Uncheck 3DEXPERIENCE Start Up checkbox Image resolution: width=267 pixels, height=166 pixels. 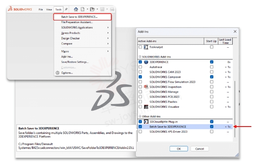211,62
